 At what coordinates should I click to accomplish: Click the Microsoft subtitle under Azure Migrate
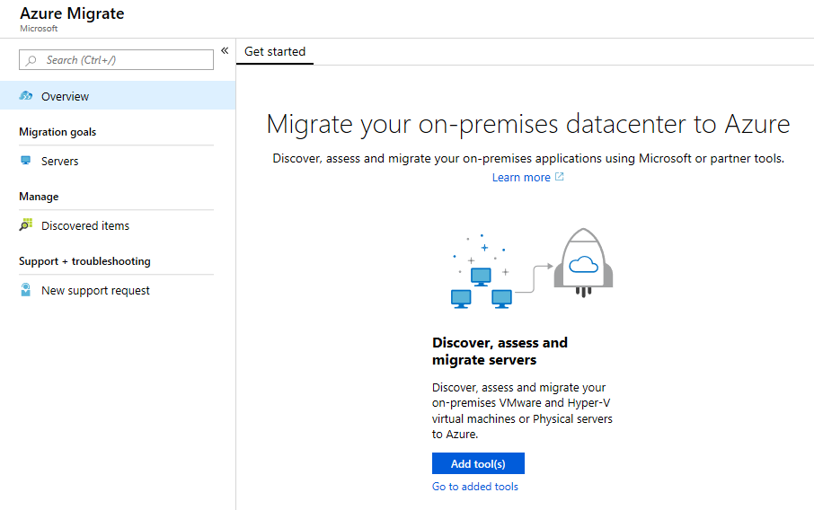click(x=39, y=29)
